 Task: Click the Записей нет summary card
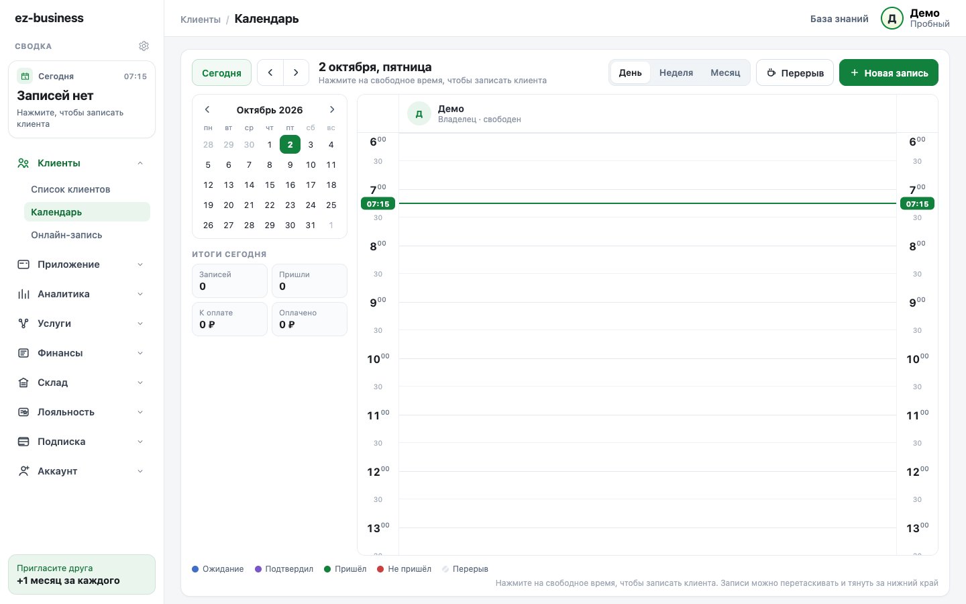(x=82, y=99)
